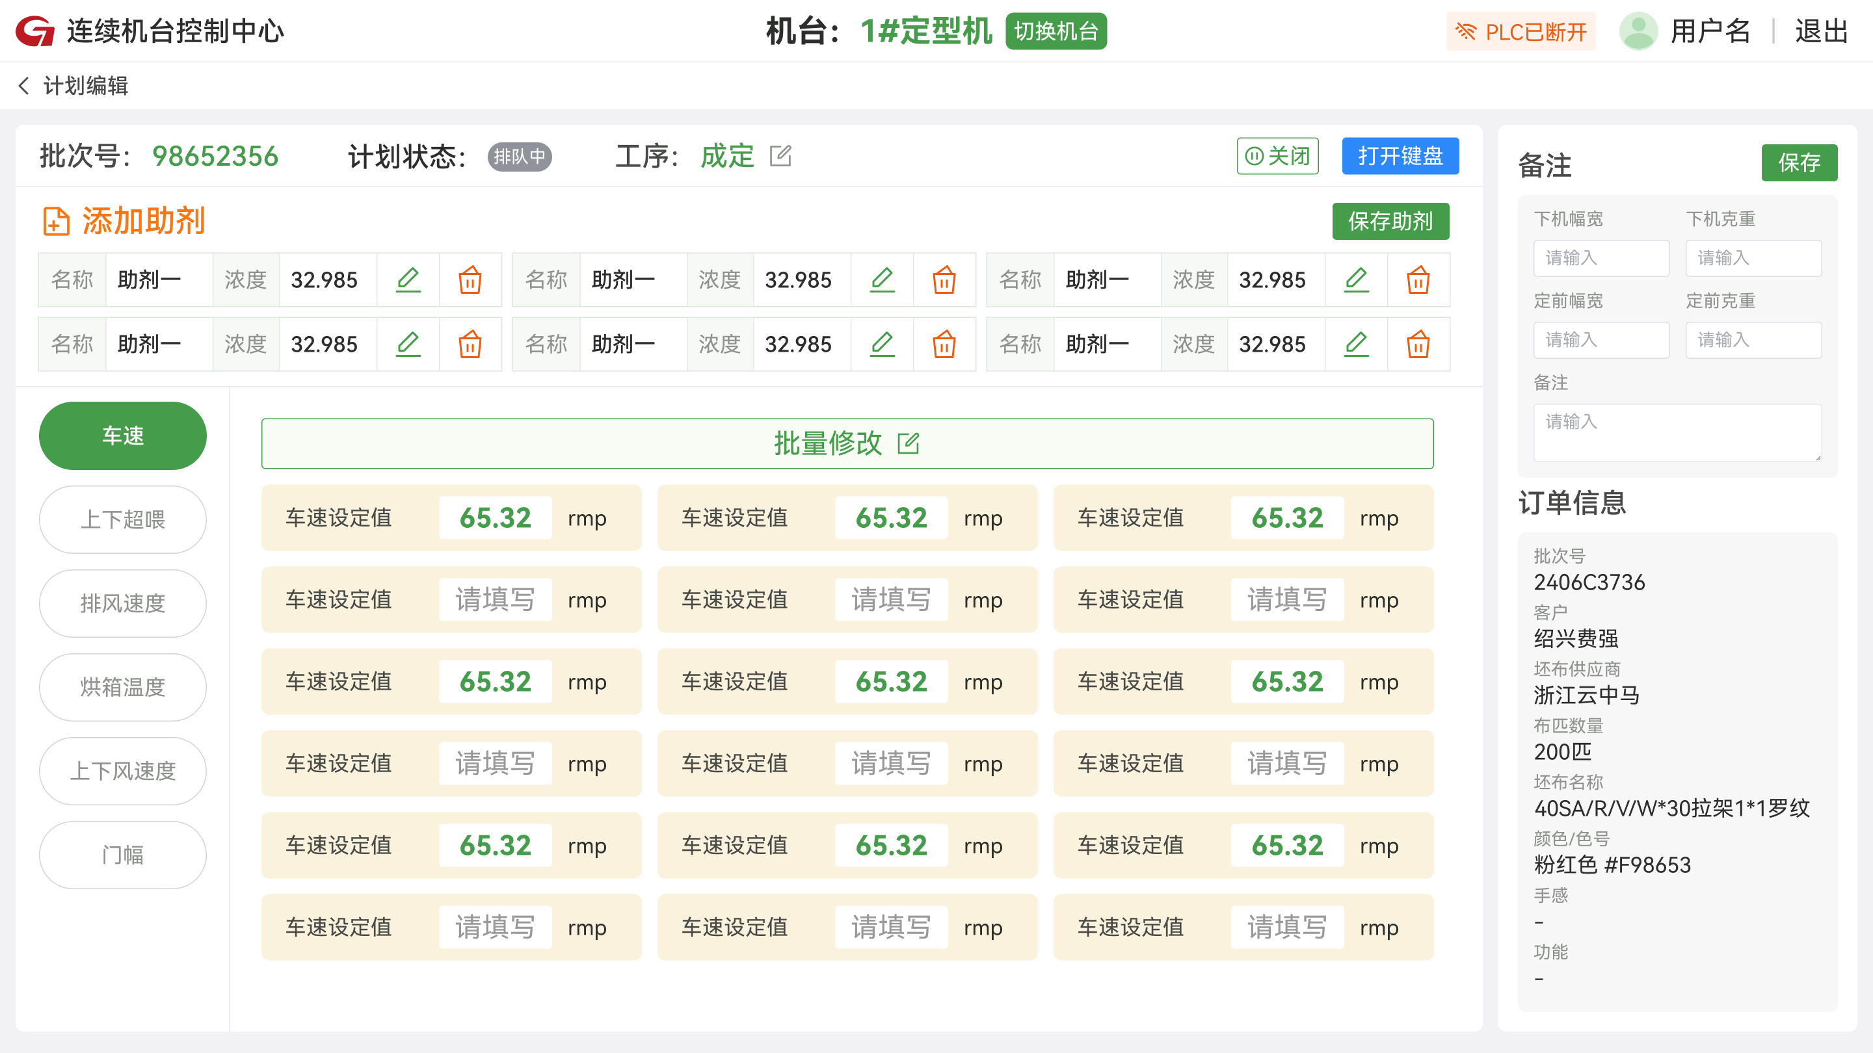1873x1053 pixels.
Task: Click the 排队中 status badge
Action: 520,156
